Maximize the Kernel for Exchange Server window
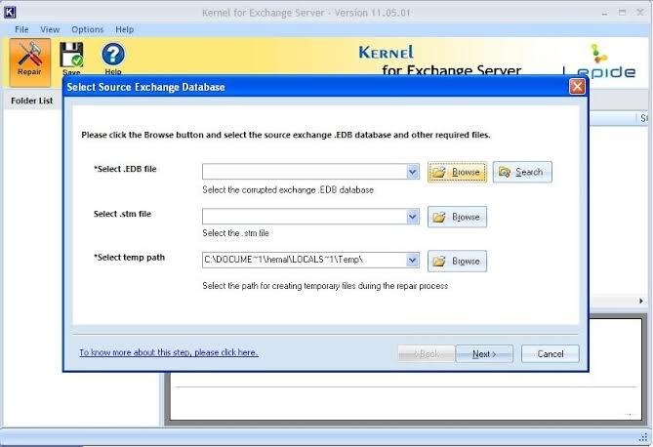 pyautogui.click(x=622, y=13)
